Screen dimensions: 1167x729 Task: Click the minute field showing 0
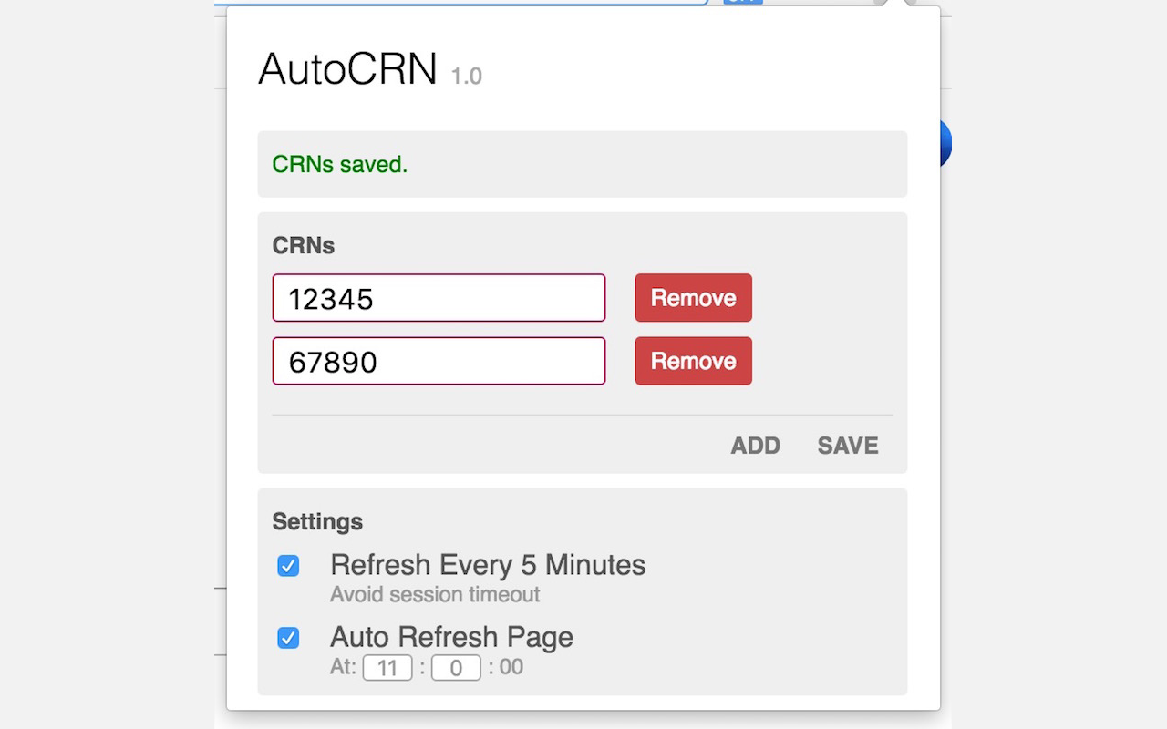click(455, 667)
